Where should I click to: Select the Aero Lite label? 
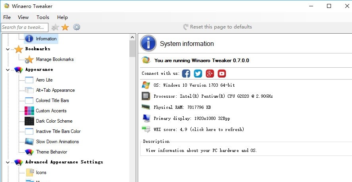tap(44, 80)
